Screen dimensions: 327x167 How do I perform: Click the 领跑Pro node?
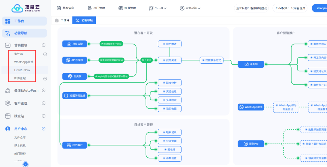pyautogui.click(x=251, y=144)
